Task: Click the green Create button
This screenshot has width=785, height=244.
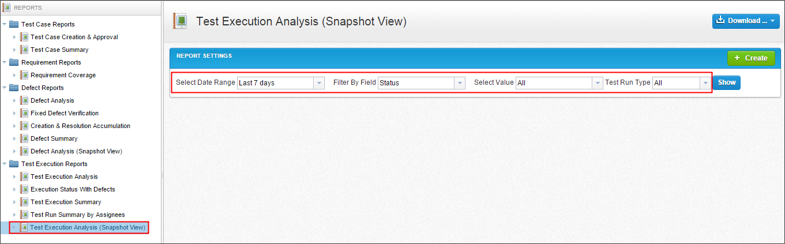Action: pyautogui.click(x=751, y=58)
